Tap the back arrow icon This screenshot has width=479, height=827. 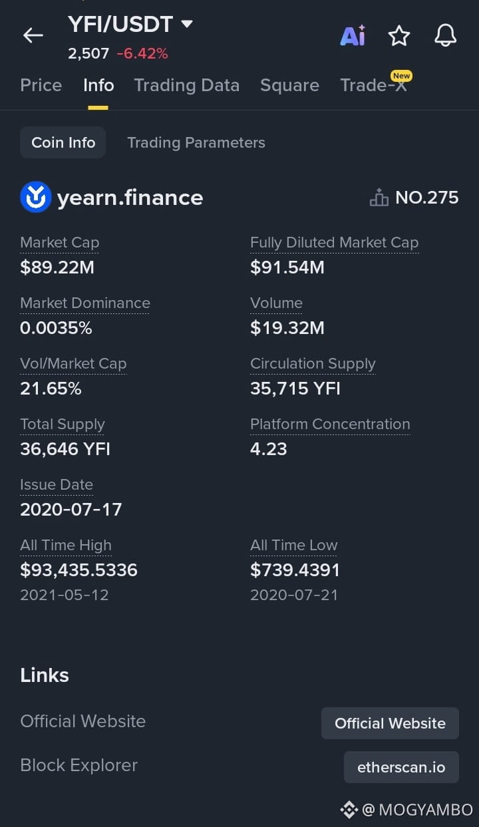coord(33,35)
